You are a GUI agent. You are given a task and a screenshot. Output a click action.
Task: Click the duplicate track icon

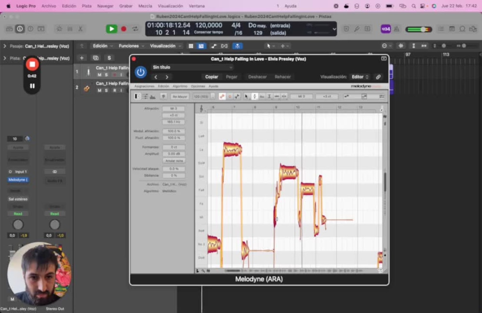click(95, 58)
